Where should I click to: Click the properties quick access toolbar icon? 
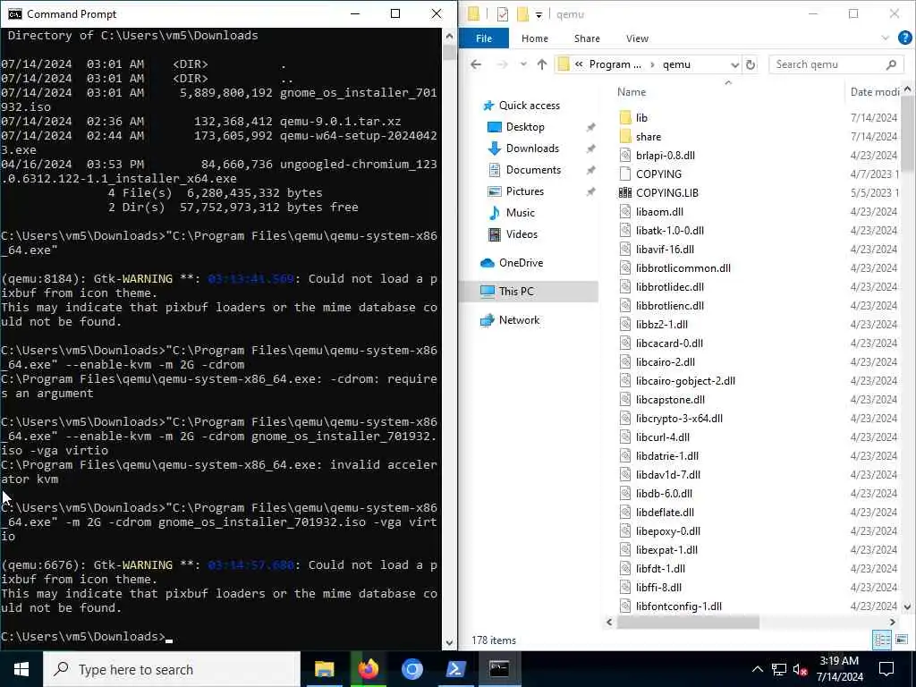point(503,14)
